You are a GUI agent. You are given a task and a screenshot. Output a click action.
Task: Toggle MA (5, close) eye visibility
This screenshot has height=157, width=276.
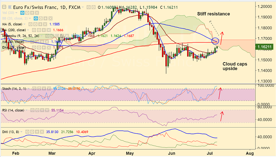(x=31, y=24)
